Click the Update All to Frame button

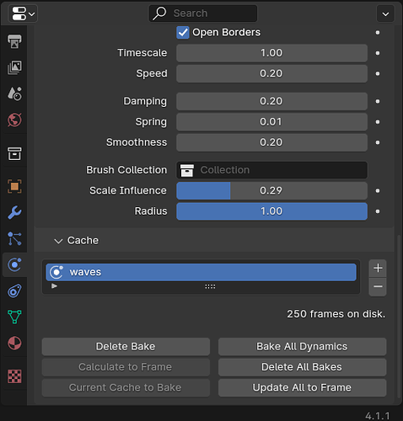click(302, 388)
